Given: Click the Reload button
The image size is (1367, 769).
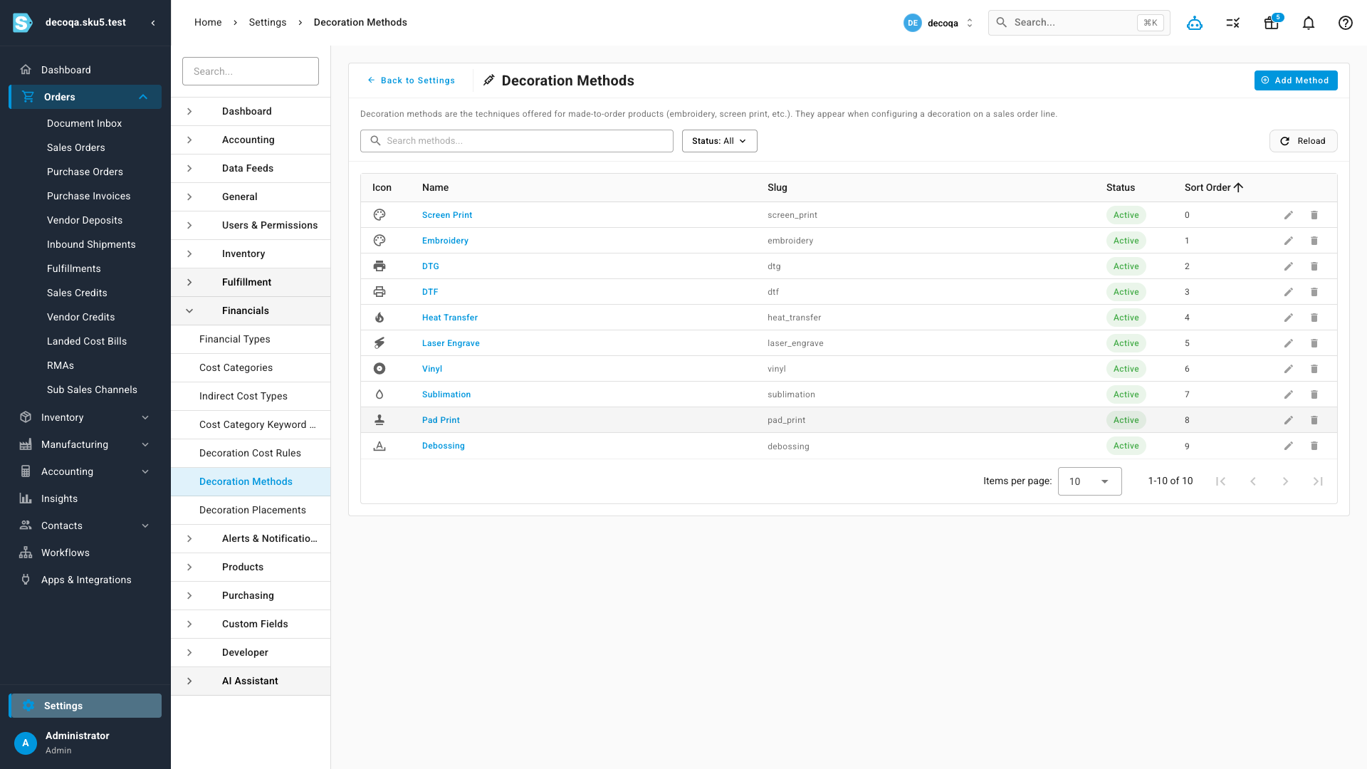Looking at the screenshot, I should tap(1303, 141).
